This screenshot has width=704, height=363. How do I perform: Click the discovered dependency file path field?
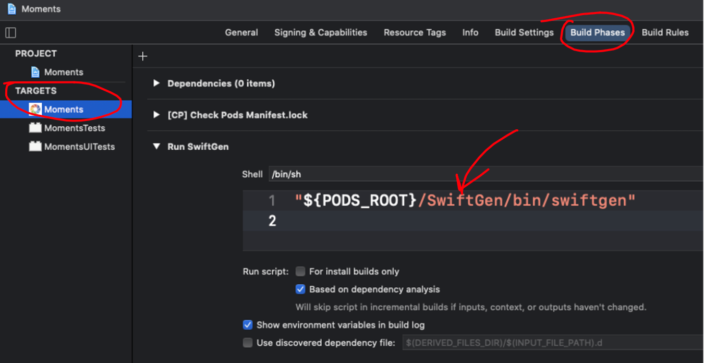[x=553, y=343]
